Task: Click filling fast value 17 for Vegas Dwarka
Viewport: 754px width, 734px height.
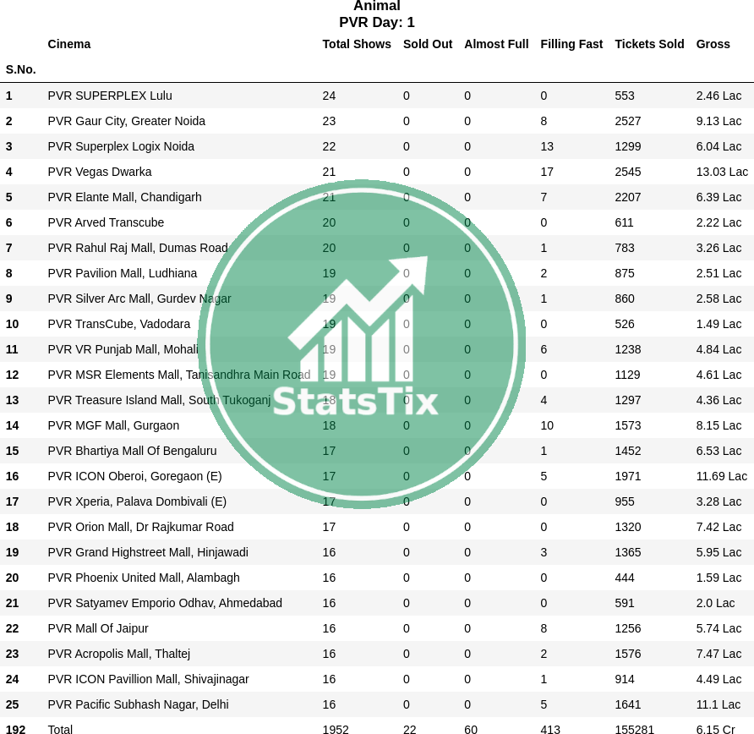Action: click(547, 172)
